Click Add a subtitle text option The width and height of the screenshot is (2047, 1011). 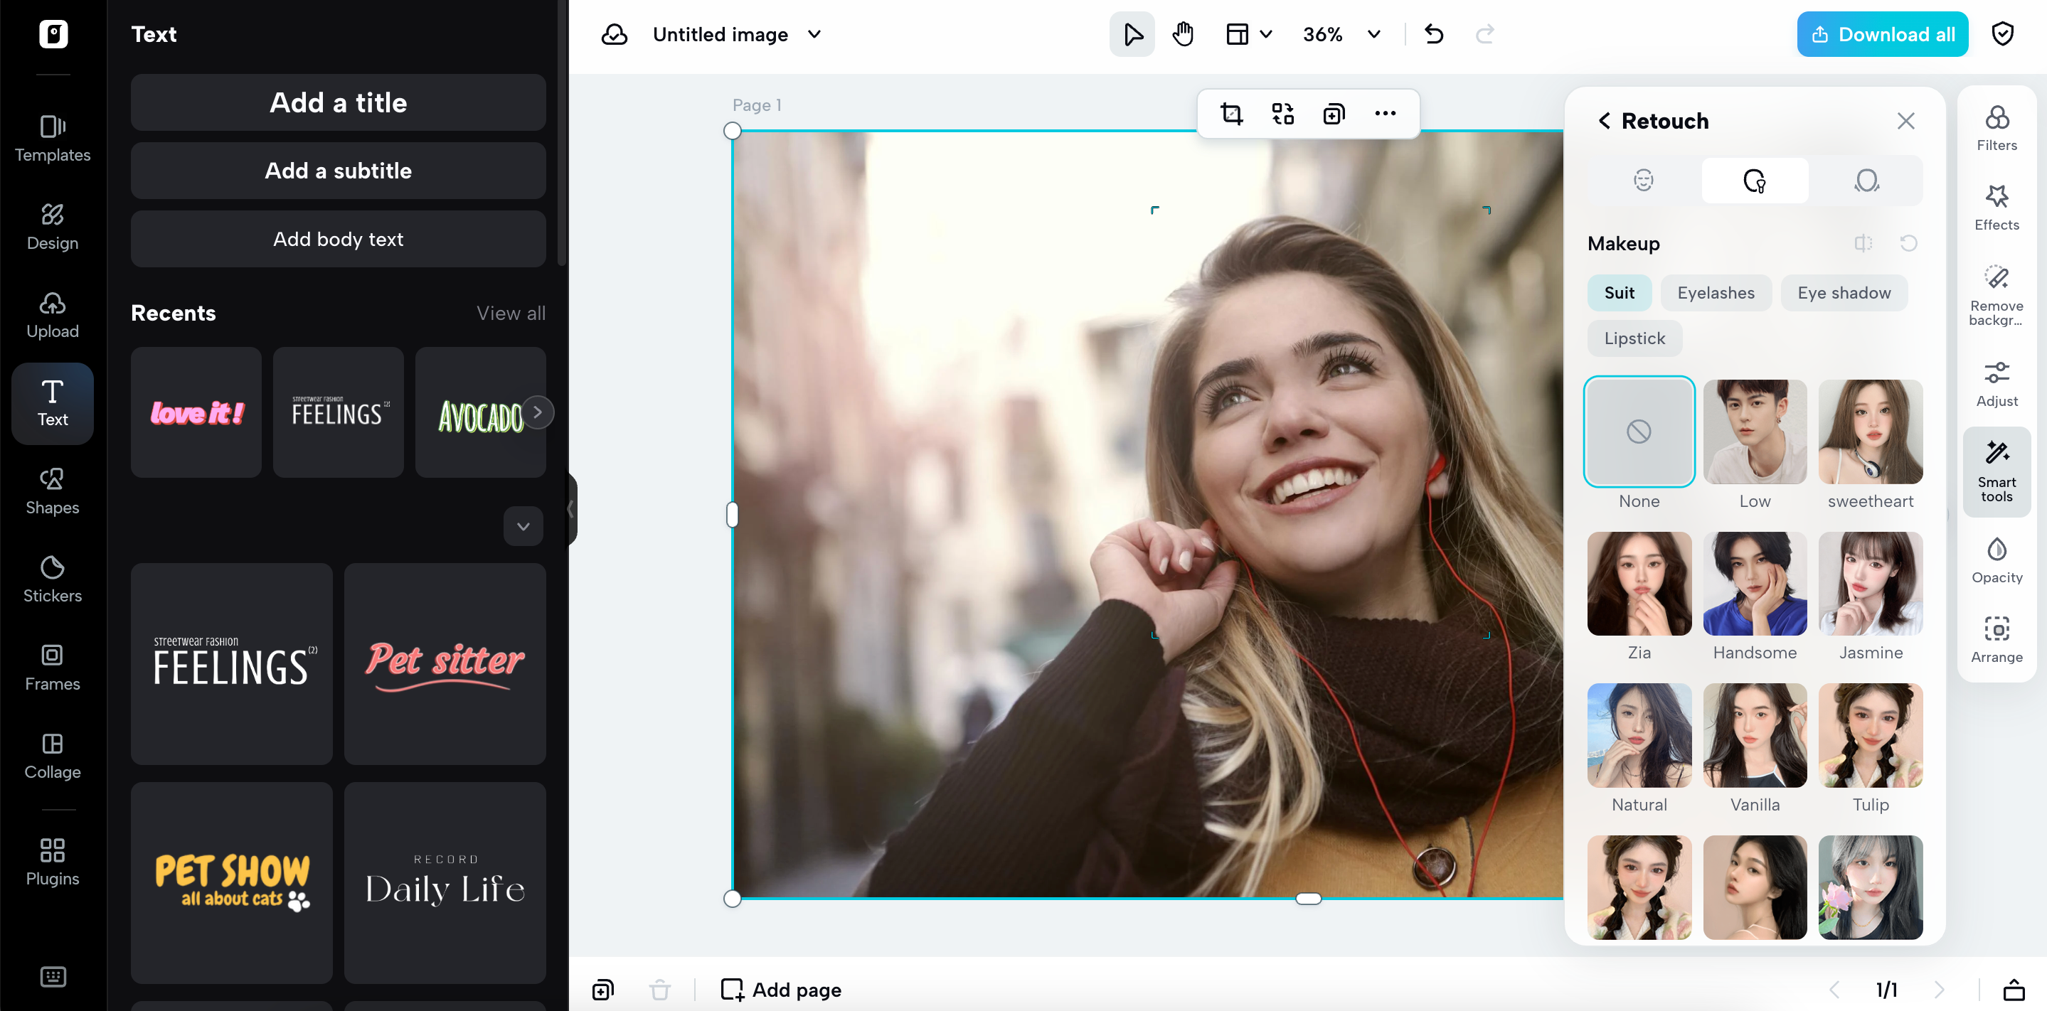pyautogui.click(x=338, y=171)
